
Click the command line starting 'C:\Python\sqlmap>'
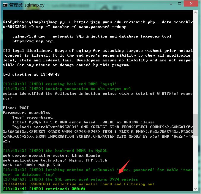tap(98, 22)
